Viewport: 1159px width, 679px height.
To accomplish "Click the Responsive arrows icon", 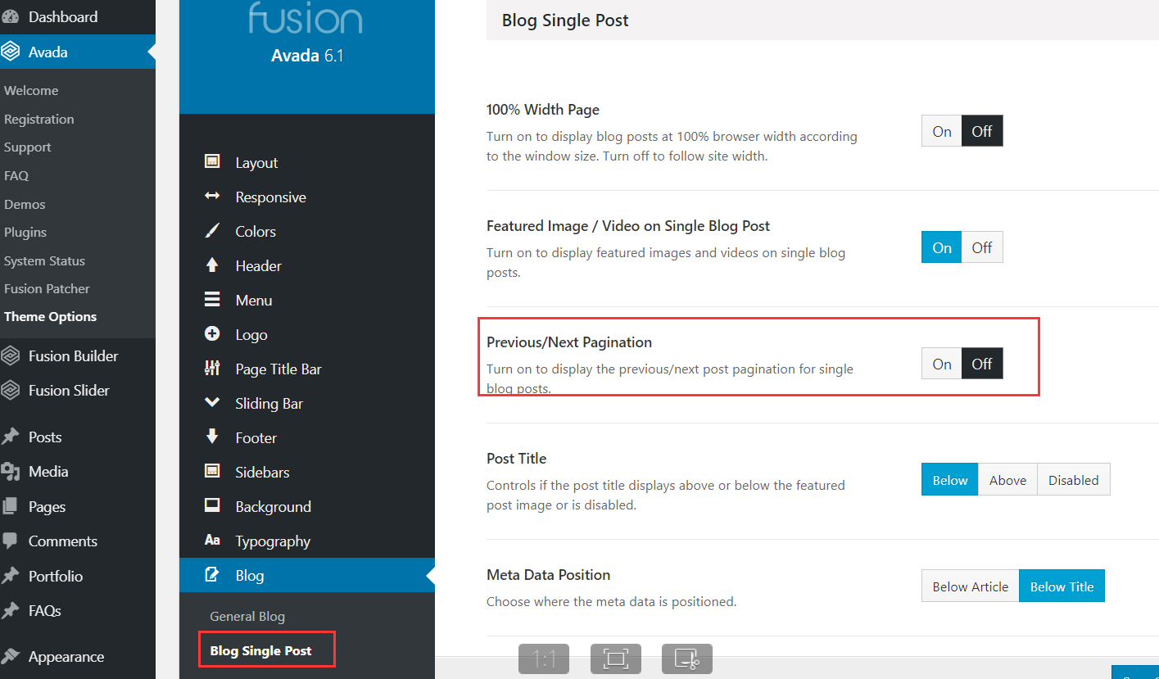I will pos(212,197).
